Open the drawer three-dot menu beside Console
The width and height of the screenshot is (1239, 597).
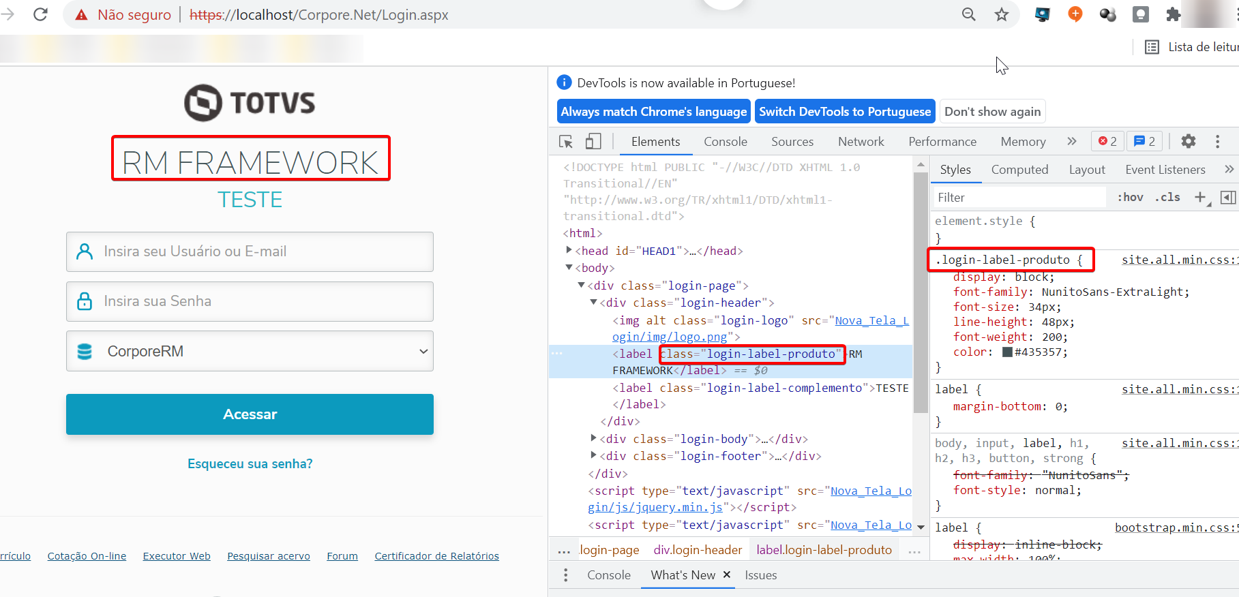click(x=565, y=575)
